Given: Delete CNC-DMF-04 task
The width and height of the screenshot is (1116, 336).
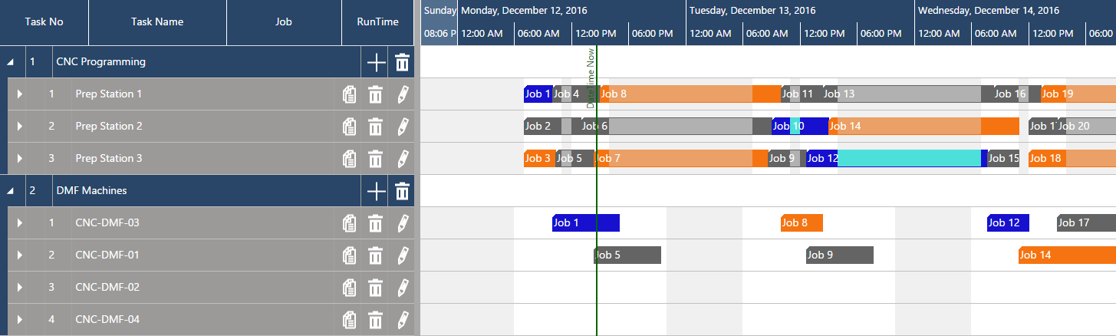Looking at the screenshot, I should (x=375, y=320).
